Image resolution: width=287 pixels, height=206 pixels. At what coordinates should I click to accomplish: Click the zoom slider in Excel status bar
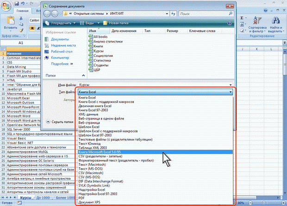(264, 203)
